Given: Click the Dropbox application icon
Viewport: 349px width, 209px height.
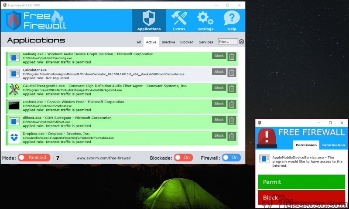Looking at the screenshot, I should point(14,138).
